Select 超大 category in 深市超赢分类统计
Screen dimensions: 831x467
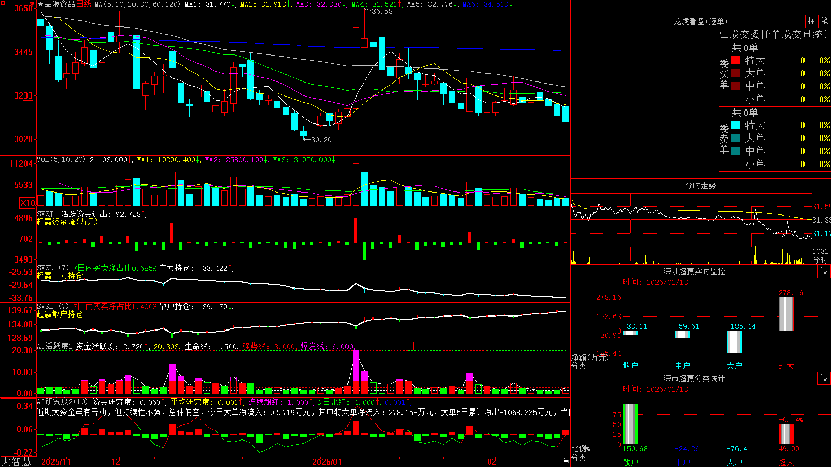786,462
